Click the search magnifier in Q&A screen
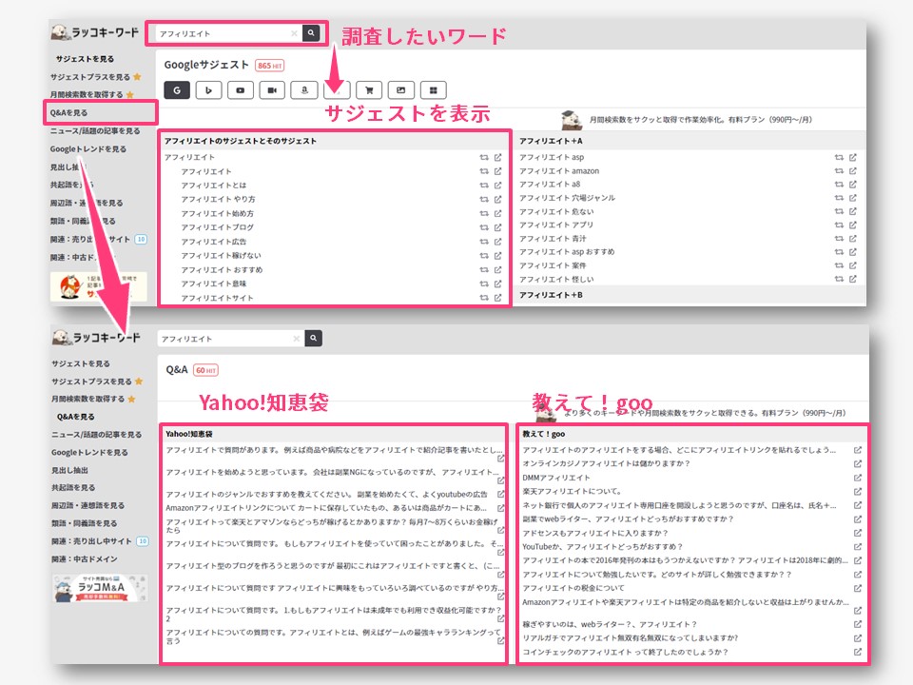Viewport: 913px width, 685px height. pos(313,338)
